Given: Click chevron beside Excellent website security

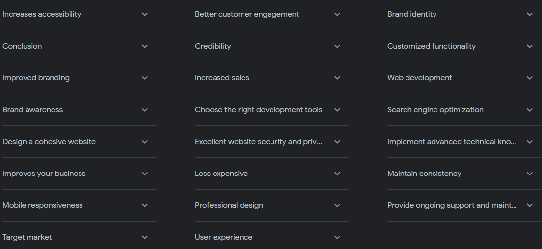Looking at the screenshot, I should 337,142.
